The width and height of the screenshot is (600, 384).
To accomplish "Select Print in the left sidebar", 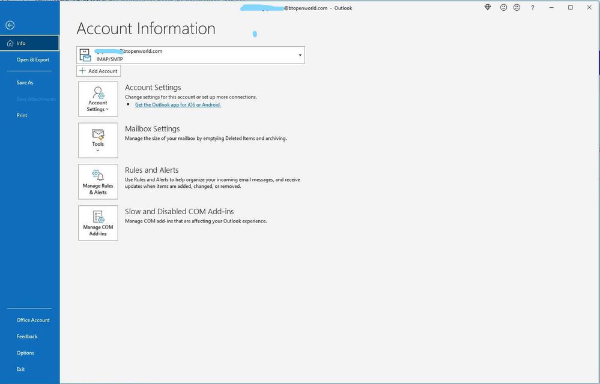I will pos(22,115).
